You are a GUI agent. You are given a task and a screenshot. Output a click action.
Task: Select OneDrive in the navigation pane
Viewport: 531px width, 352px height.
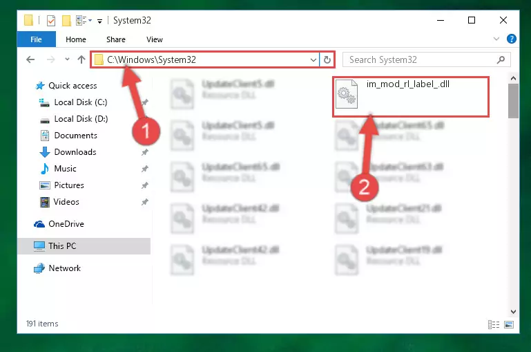click(x=66, y=224)
